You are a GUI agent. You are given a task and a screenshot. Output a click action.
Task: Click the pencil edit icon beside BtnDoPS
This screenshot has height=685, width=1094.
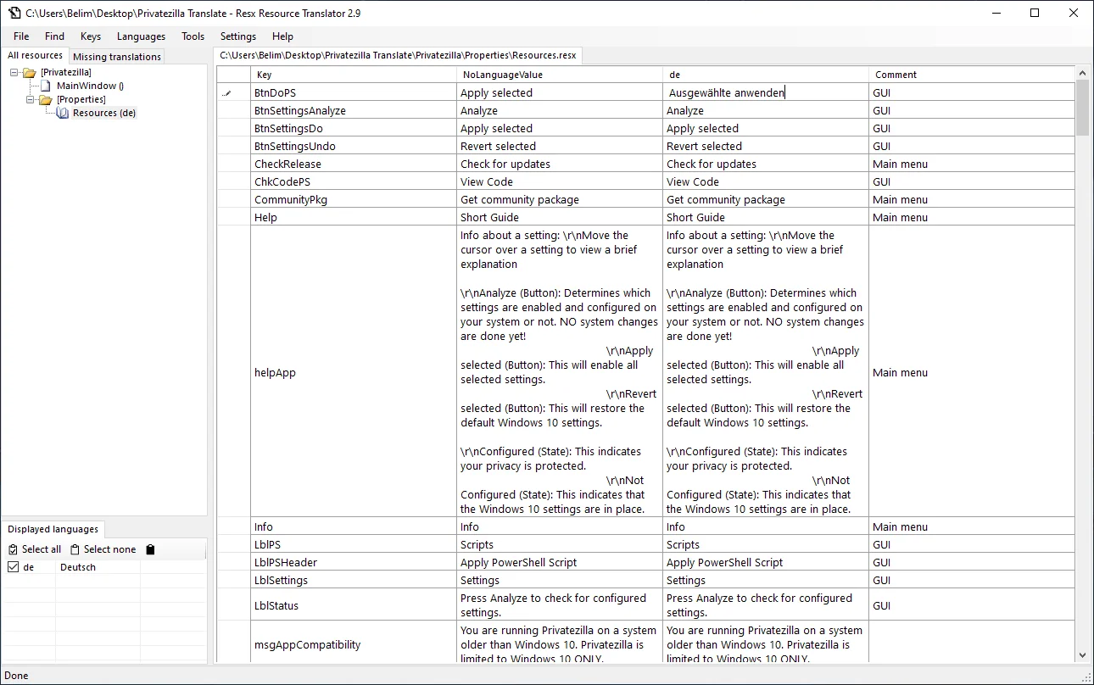(x=226, y=93)
